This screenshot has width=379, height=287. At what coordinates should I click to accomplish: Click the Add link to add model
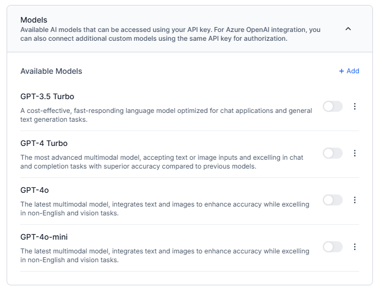pos(353,71)
